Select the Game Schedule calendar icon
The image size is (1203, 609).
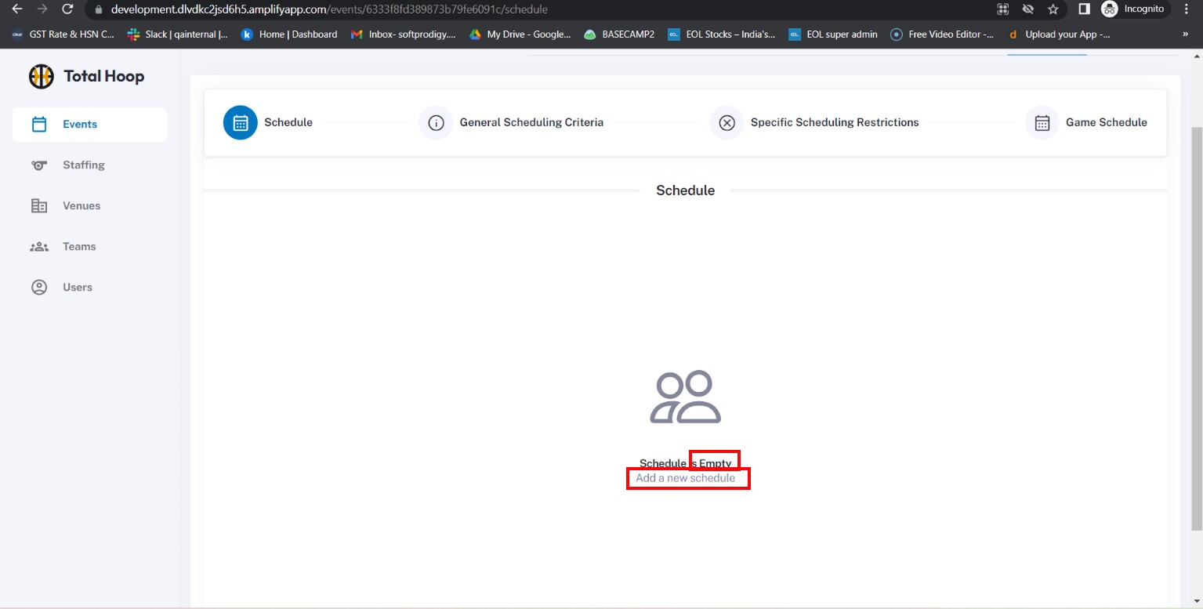pos(1042,122)
